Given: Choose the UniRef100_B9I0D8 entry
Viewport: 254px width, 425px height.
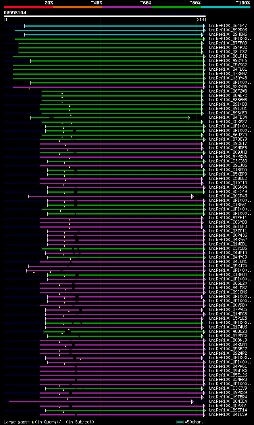Looking at the screenshot, I should [228, 104].
